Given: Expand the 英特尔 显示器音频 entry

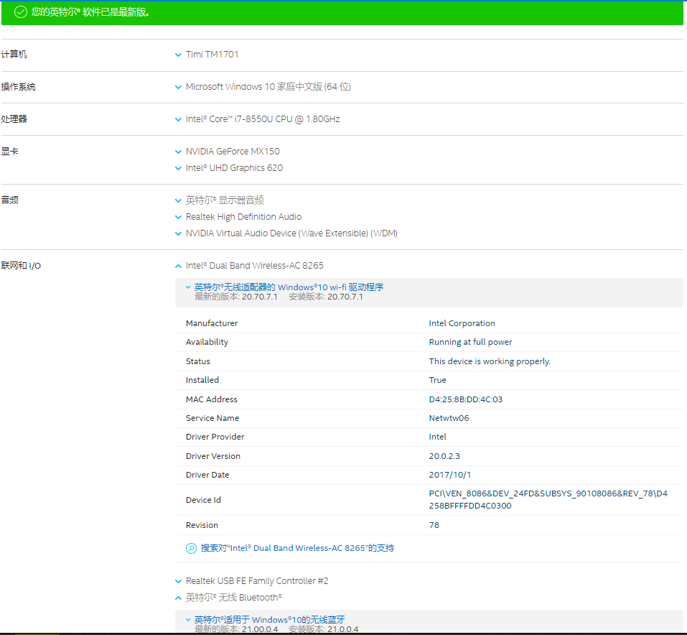Looking at the screenshot, I should [178, 201].
